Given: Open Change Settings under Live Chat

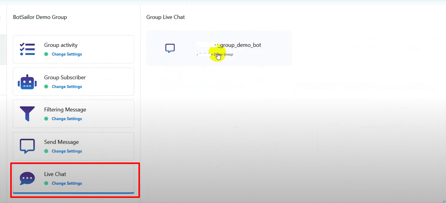Looking at the screenshot, I should [x=67, y=183].
